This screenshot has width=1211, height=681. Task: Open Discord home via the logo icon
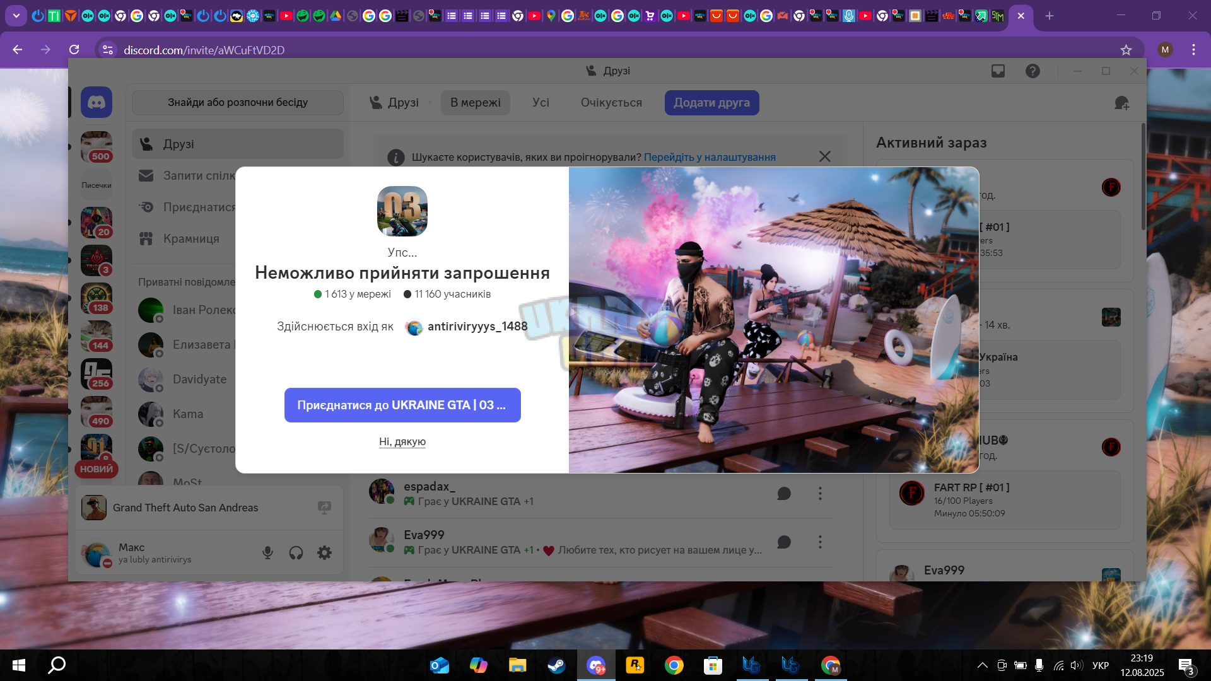(x=97, y=102)
